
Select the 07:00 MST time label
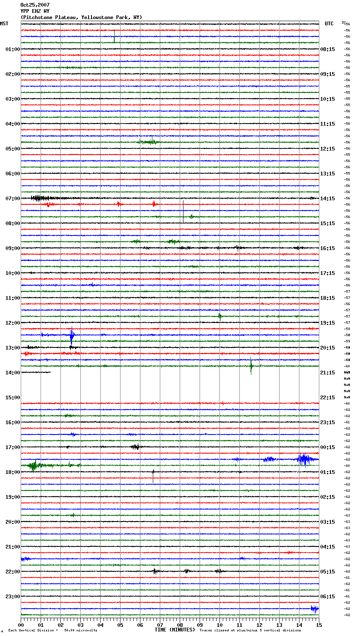[x=13, y=199]
